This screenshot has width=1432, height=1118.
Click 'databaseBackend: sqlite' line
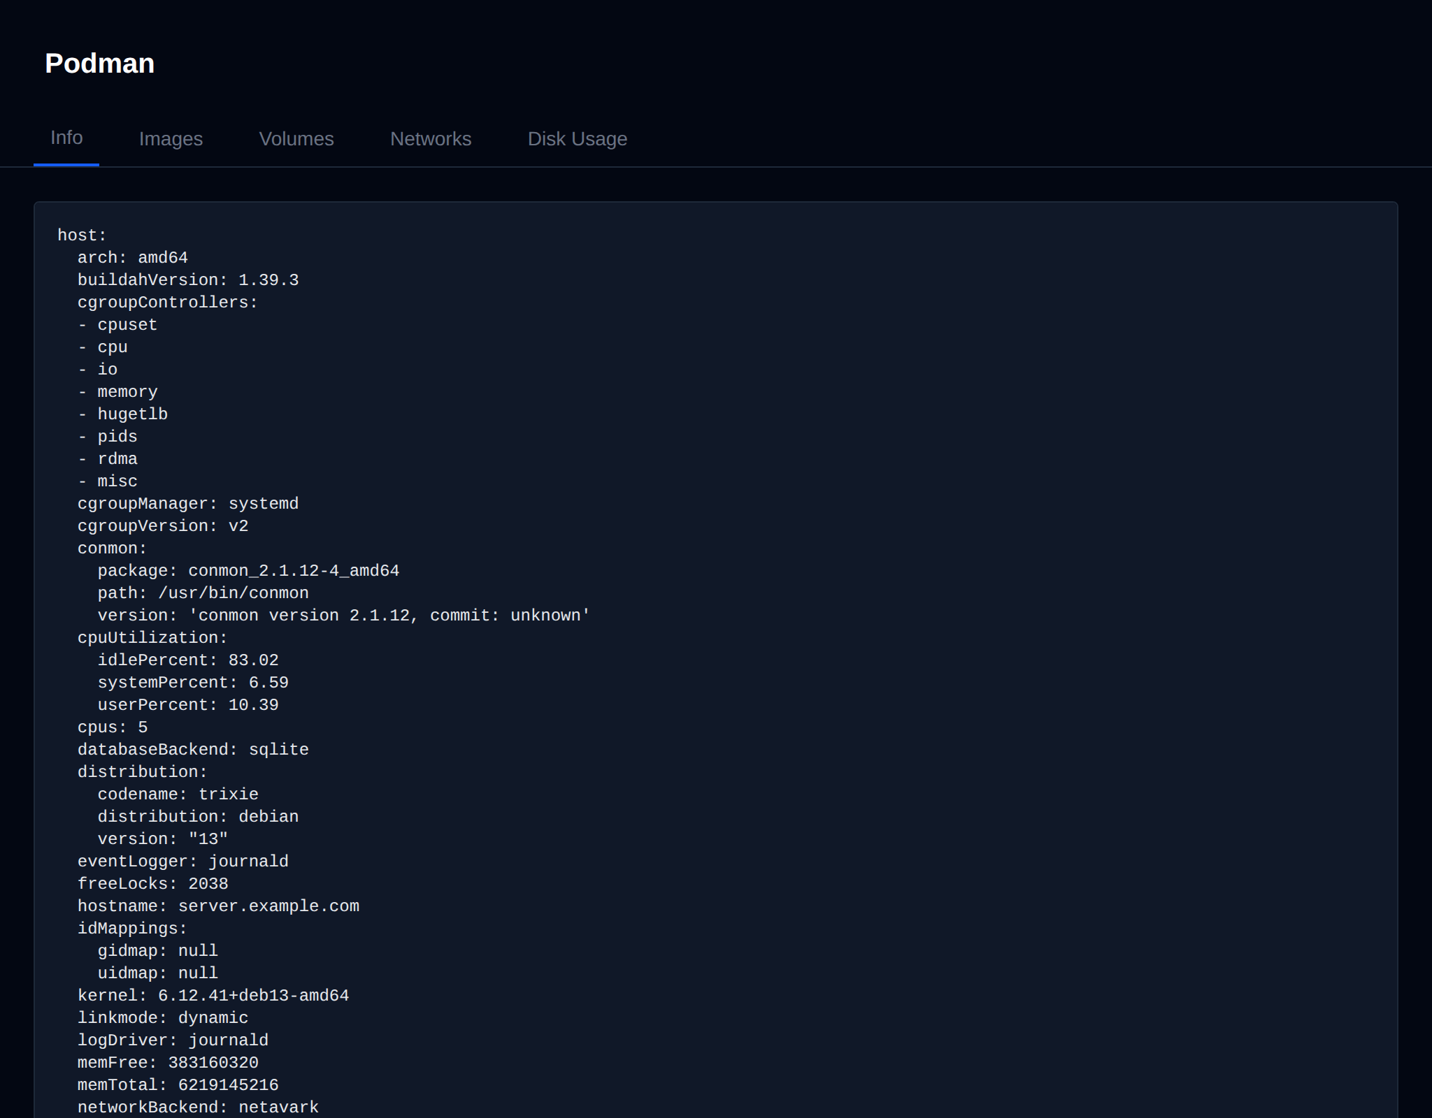pos(194,750)
